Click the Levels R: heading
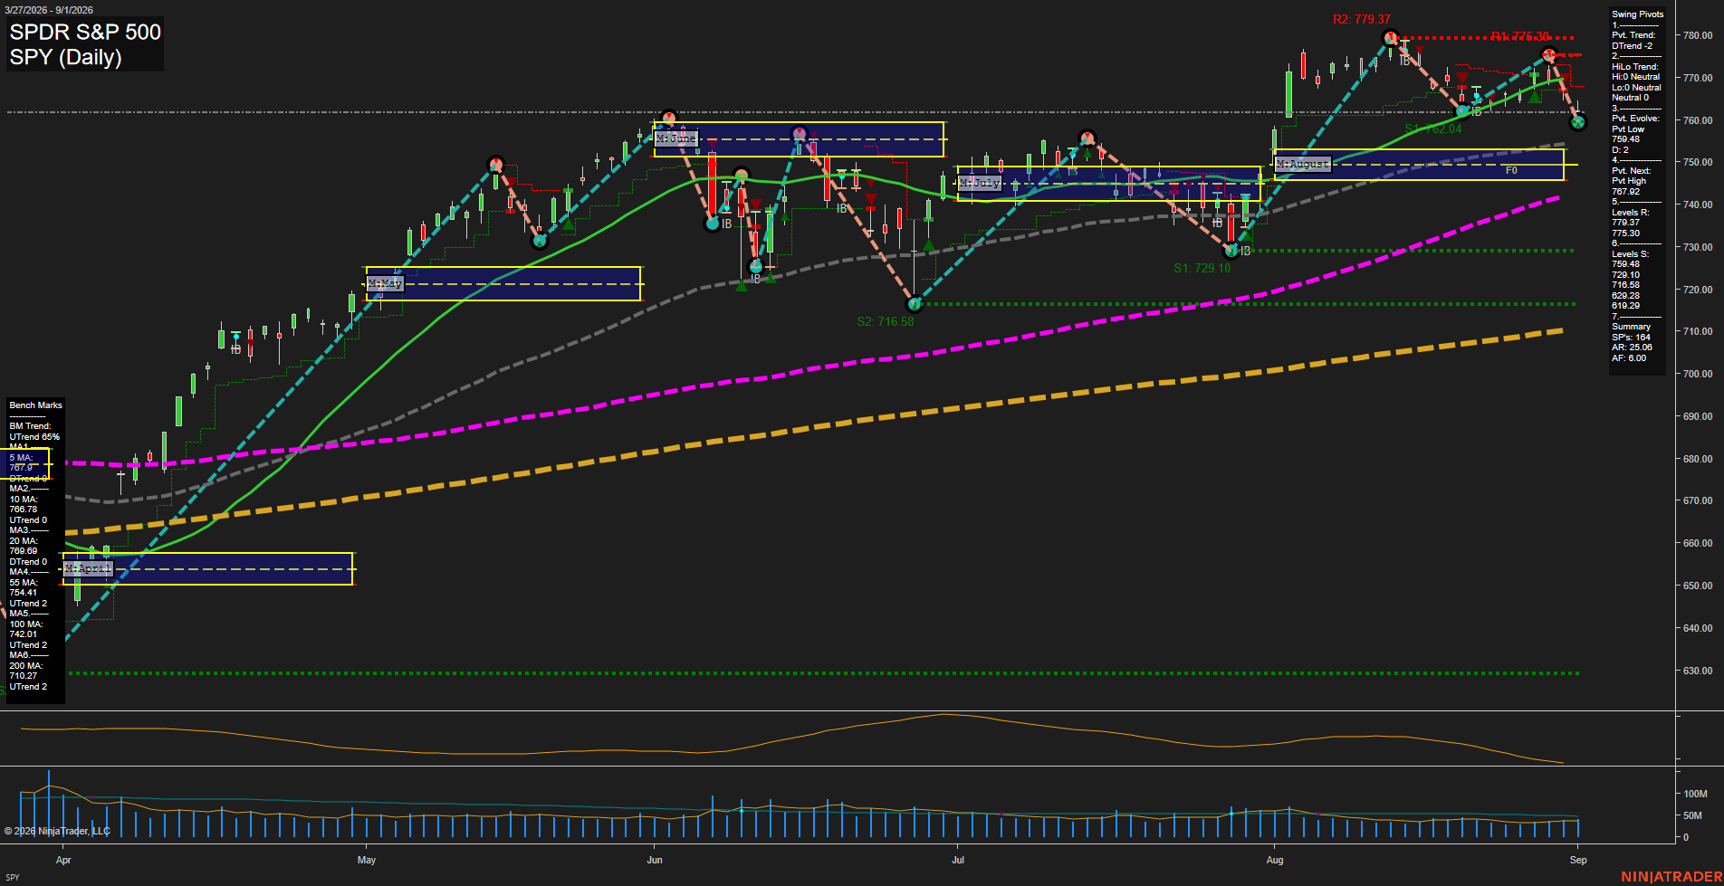This screenshot has width=1724, height=886. 1630,213
